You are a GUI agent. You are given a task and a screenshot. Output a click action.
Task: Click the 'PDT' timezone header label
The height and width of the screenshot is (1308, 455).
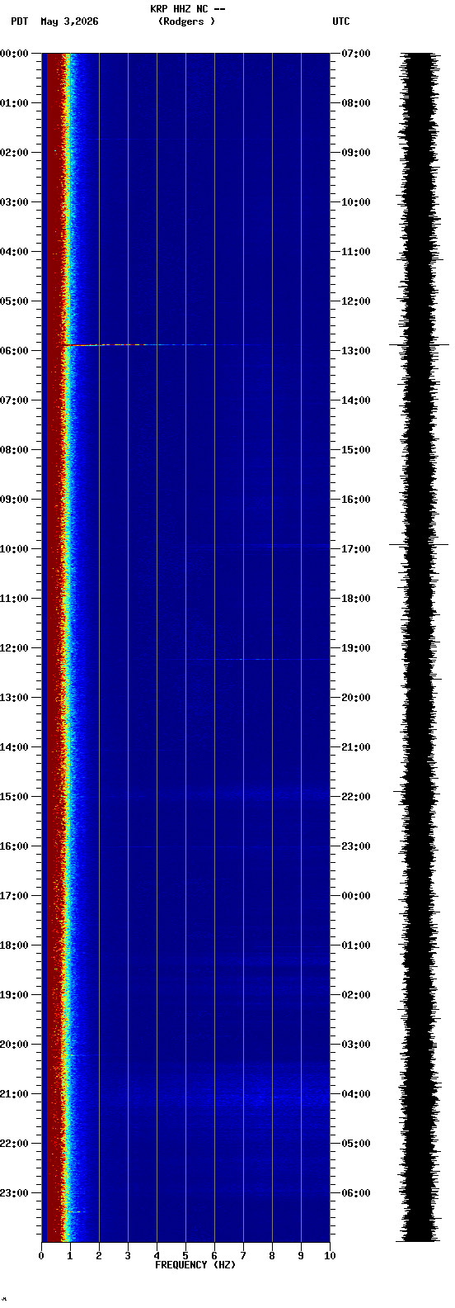pyautogui.click(x=20, y=21)
